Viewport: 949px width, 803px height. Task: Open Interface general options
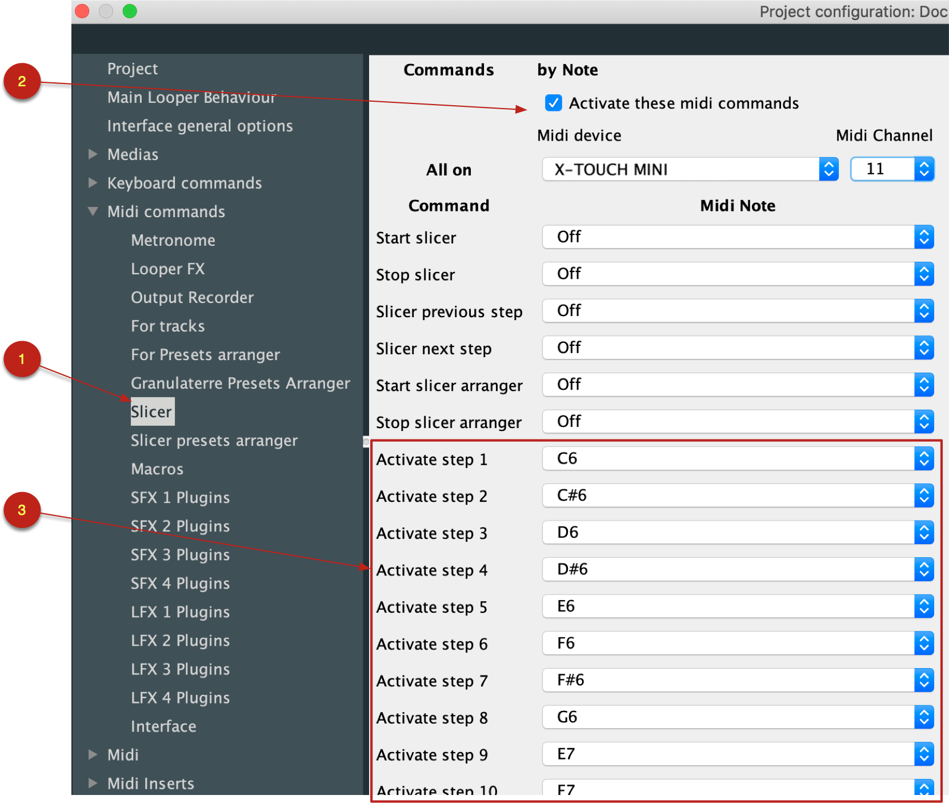(200, 126)
